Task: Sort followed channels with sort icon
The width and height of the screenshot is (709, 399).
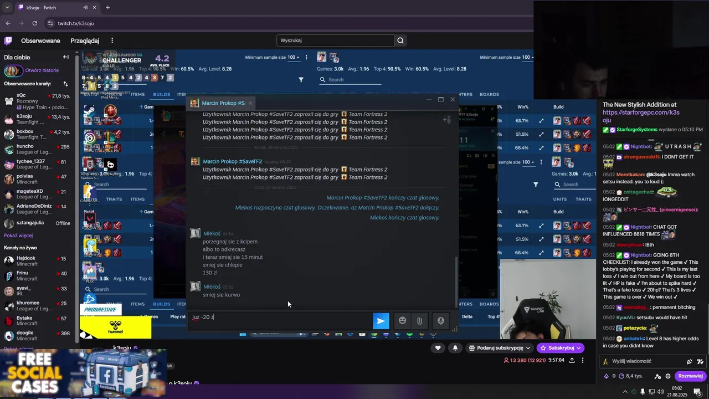Action: [65, 84]
